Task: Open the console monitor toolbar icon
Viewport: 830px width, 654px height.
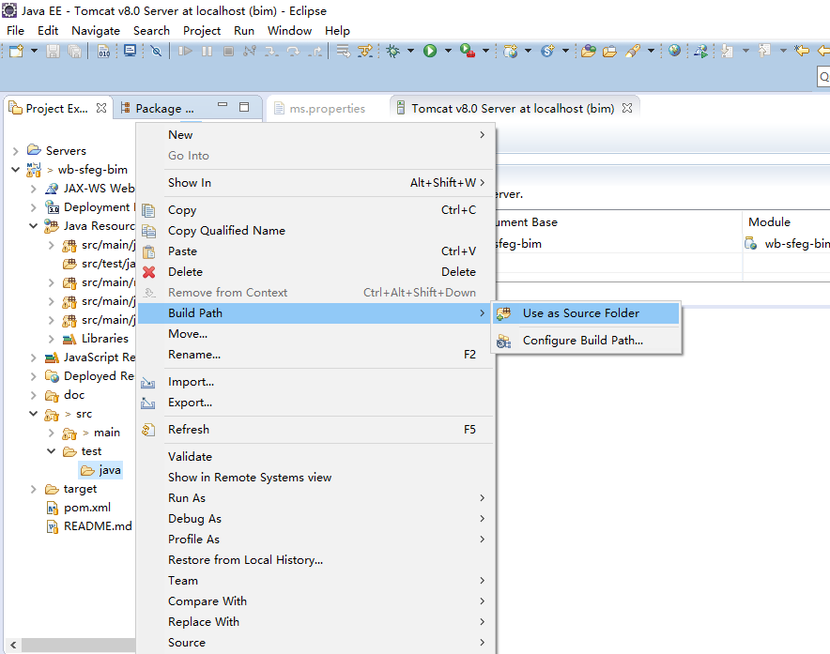Action: (130, 51)
